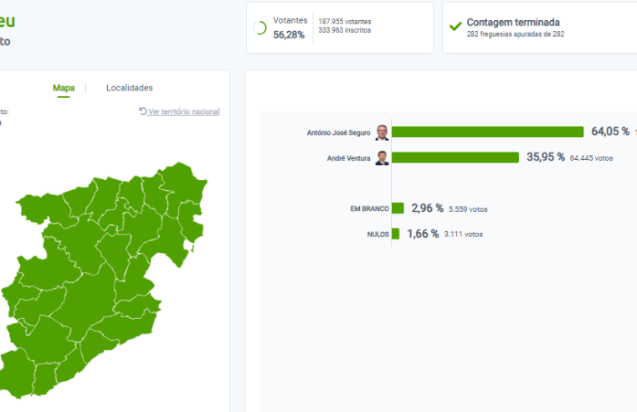Viewport: 637px width, 412px height.
Task: Click the António José Seguro name label
Action: [x=338, y=132]
